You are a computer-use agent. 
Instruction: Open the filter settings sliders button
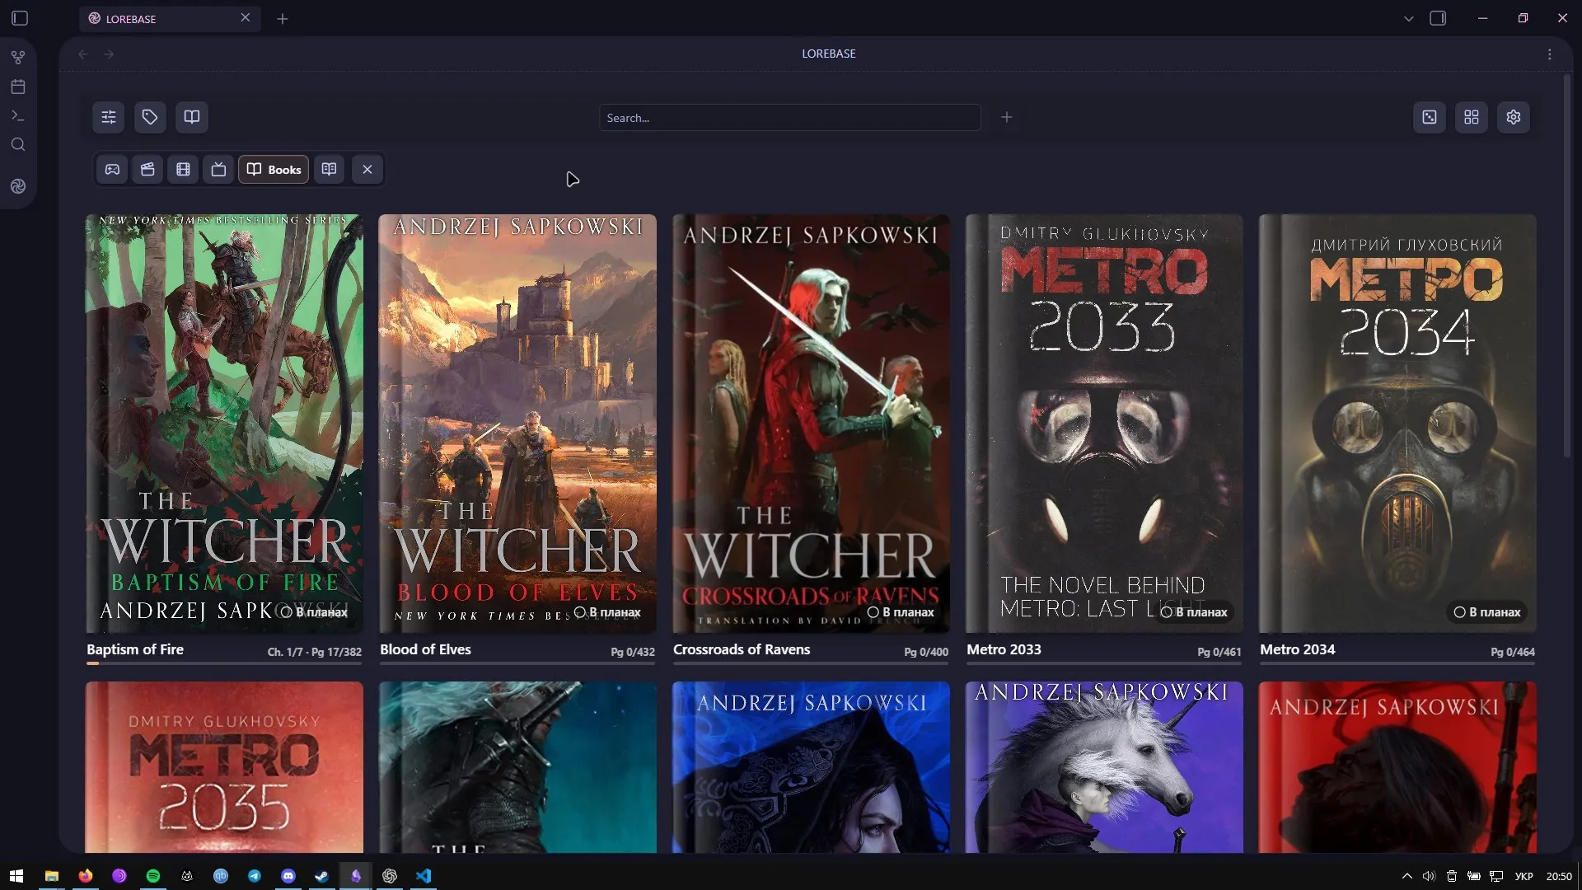[109, 117]
